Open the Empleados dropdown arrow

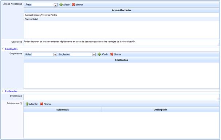click(94, 54)
